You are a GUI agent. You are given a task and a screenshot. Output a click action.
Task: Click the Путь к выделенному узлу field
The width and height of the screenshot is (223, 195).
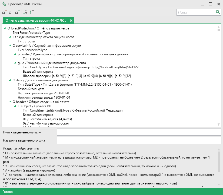coord(139,132)
